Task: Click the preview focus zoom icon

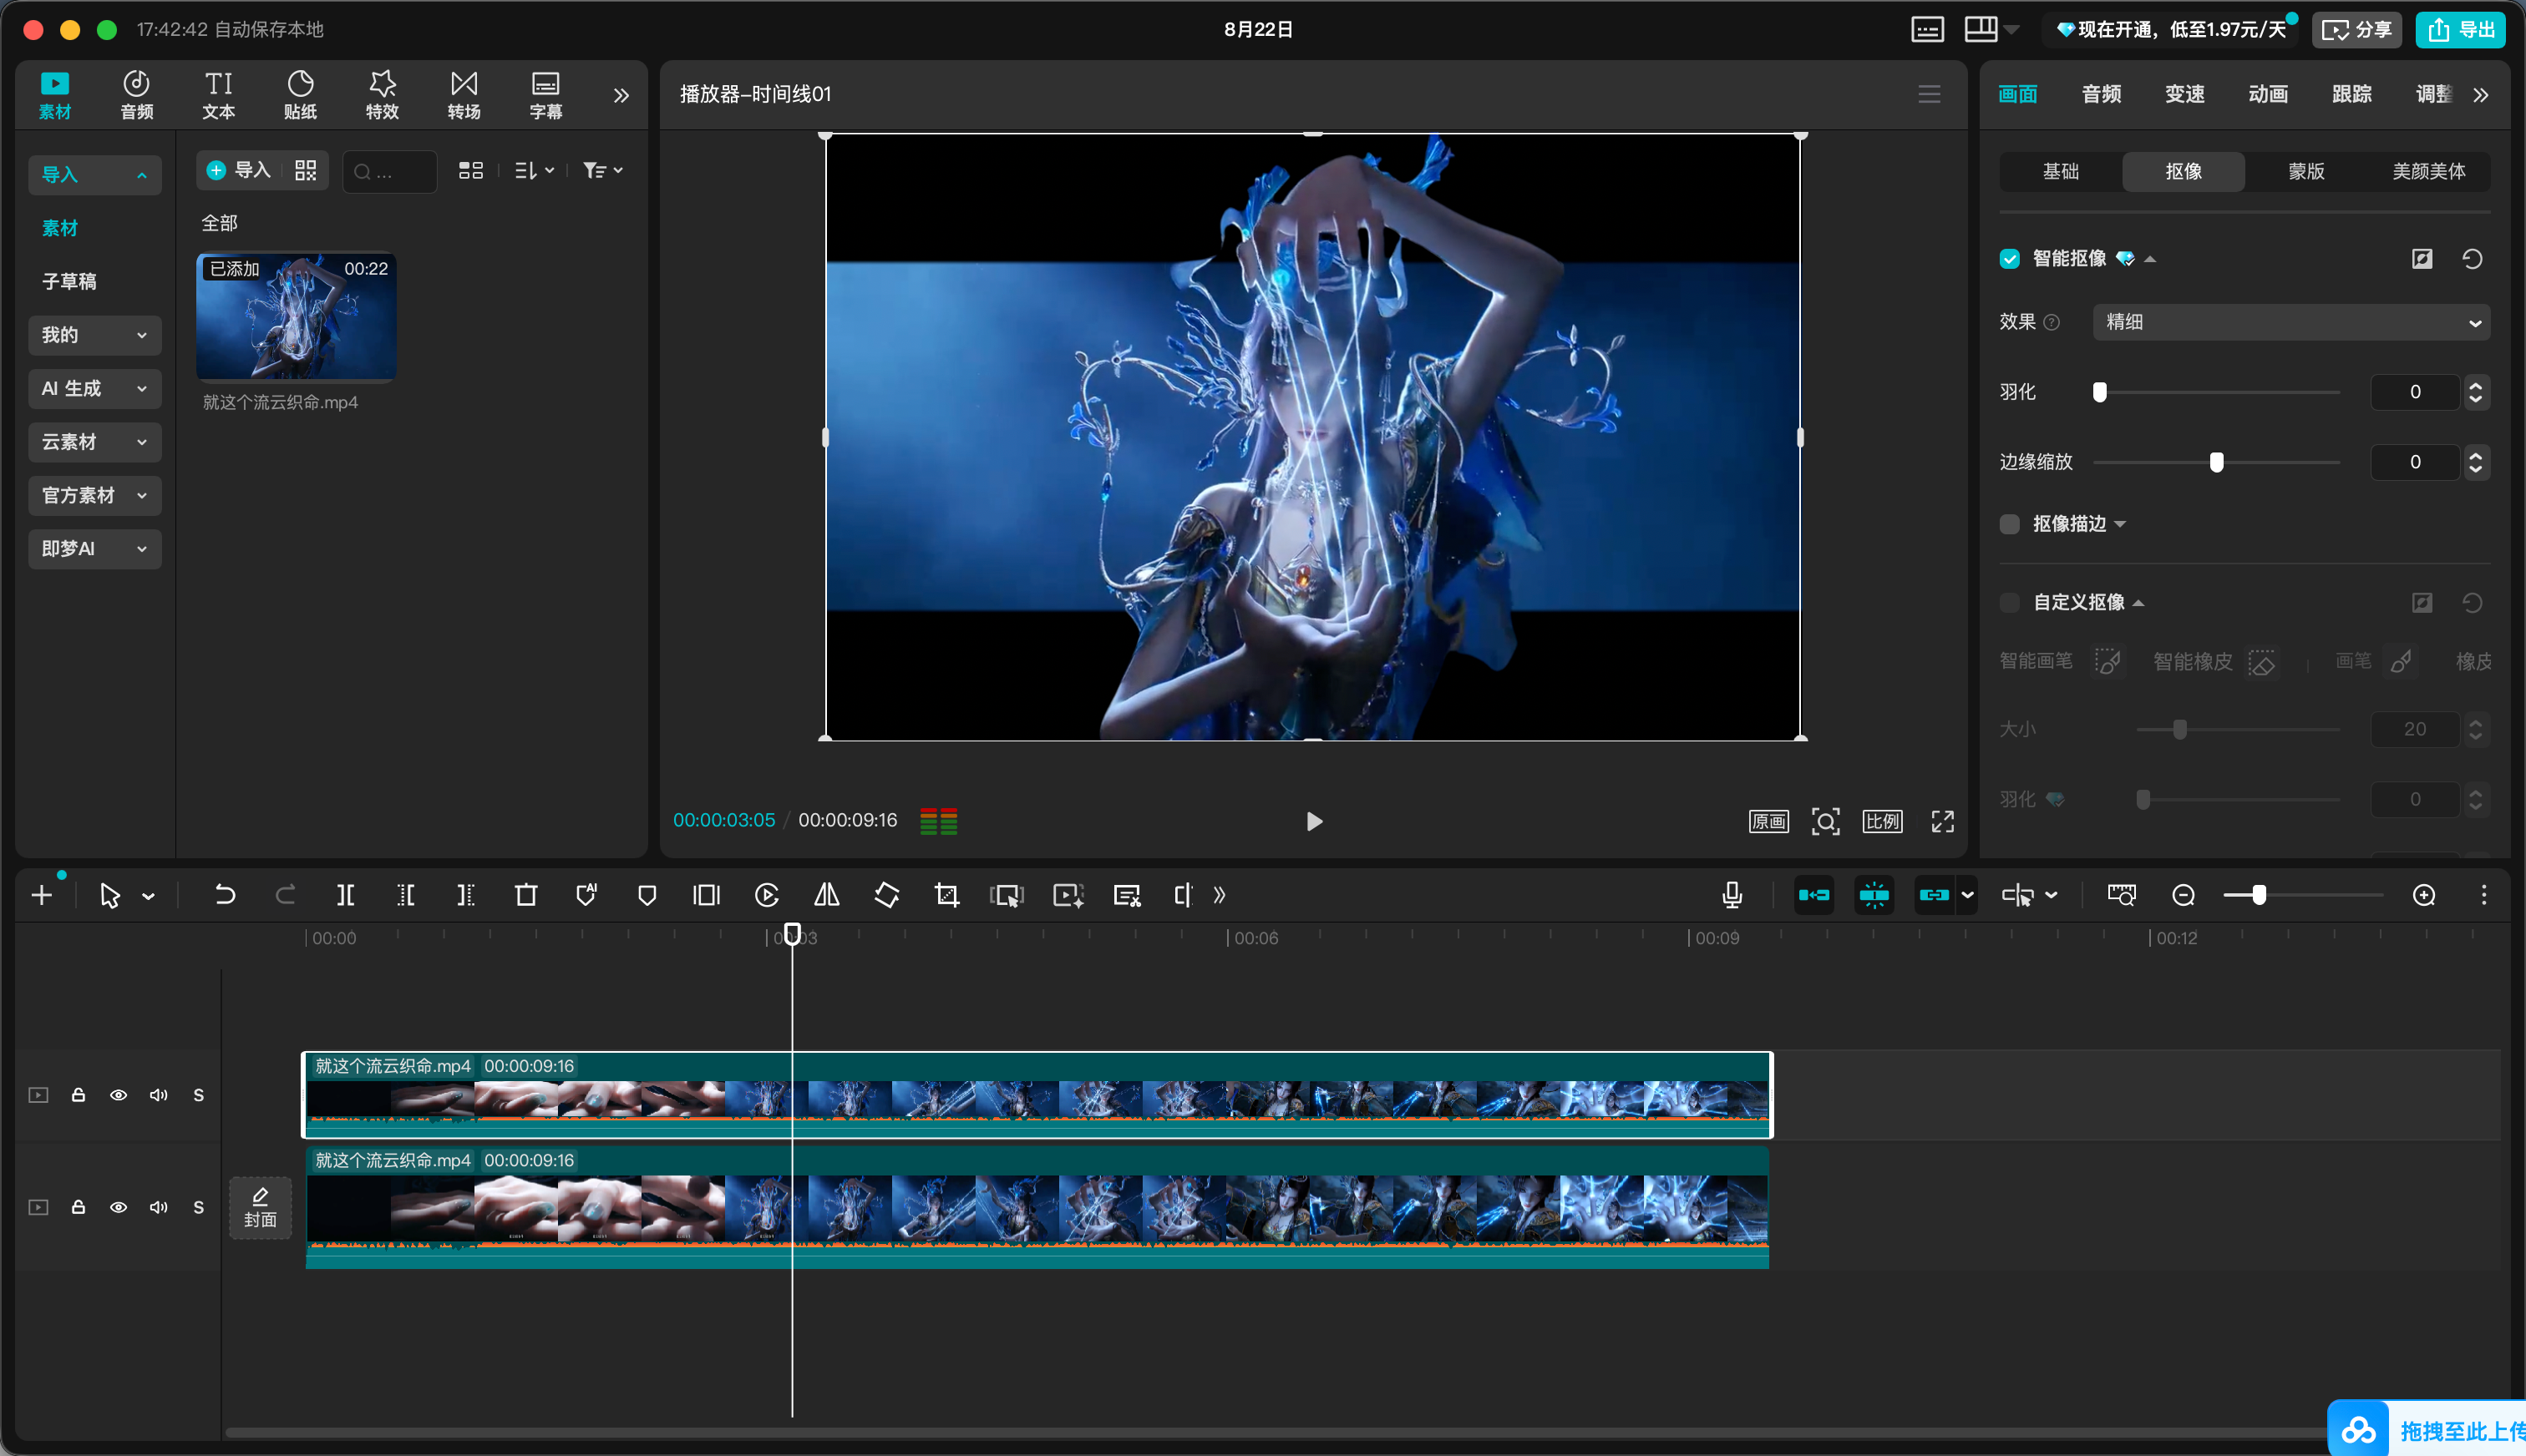Action: click(x=1826, y=821)
